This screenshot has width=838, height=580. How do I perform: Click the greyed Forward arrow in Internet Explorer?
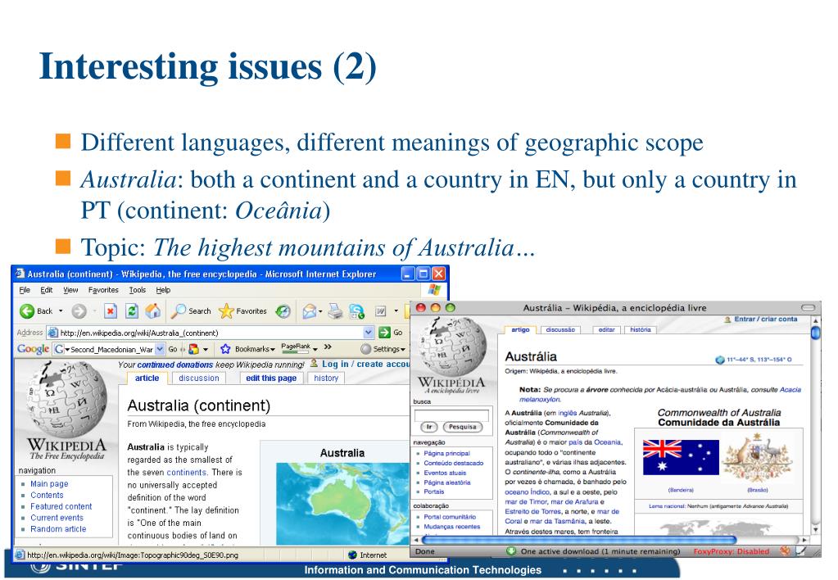pos(79,310)
